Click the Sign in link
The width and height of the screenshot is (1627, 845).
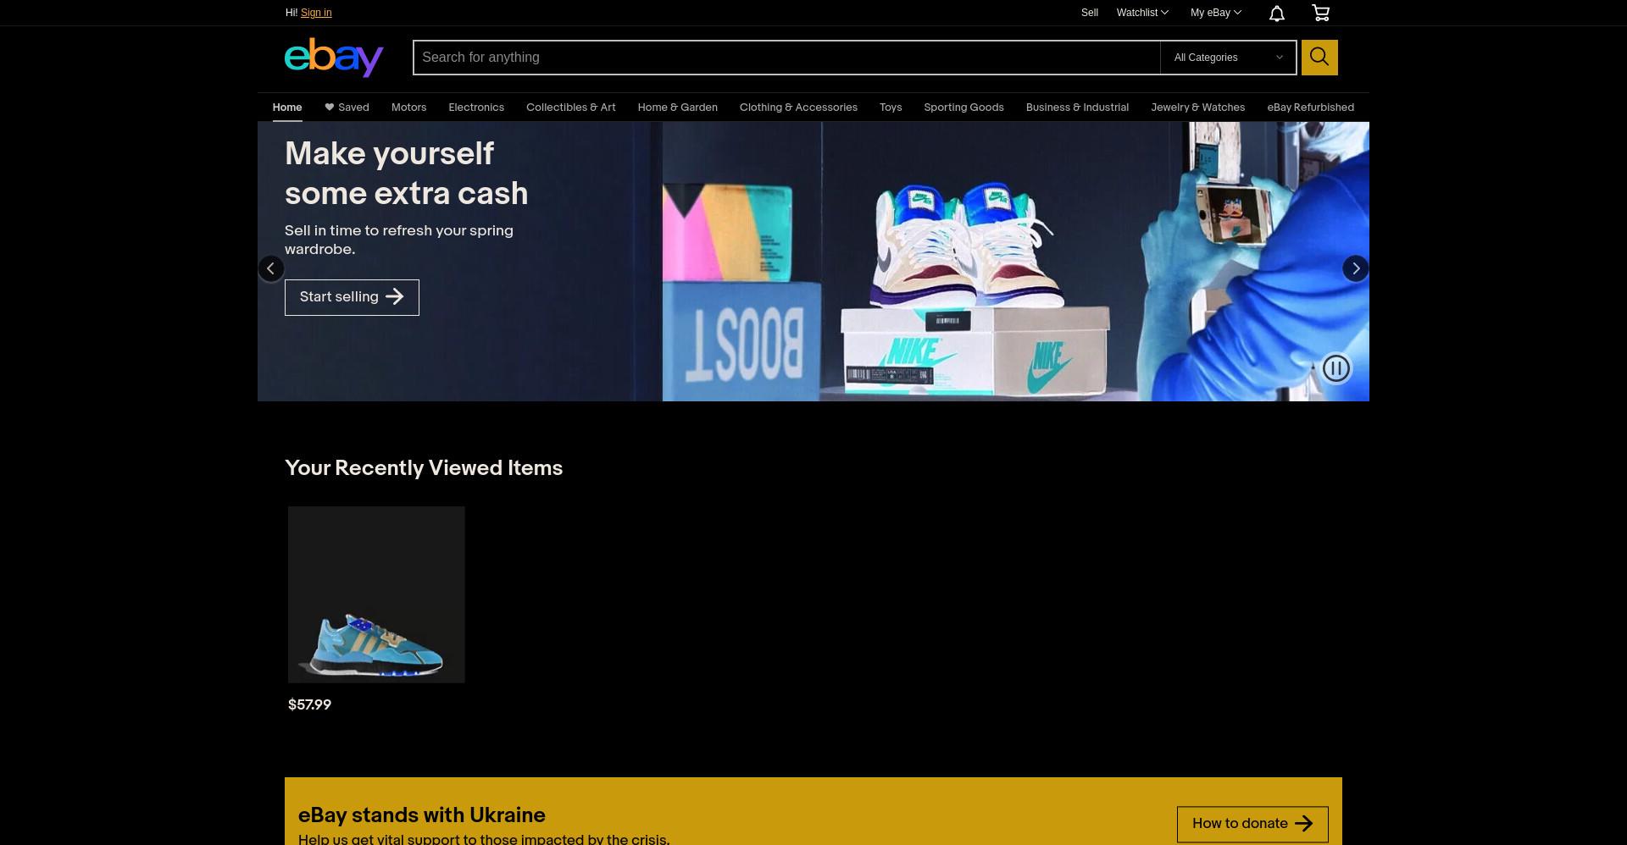(316, 13)
